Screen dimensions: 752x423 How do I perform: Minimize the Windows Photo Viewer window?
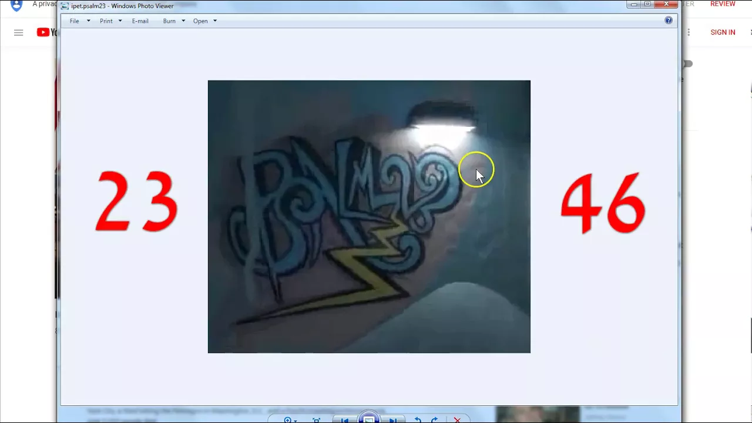coord(634,4)
